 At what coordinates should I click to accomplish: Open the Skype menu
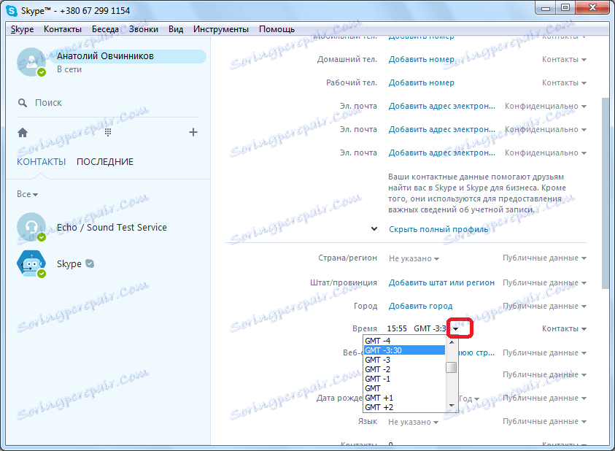[22, 29]
